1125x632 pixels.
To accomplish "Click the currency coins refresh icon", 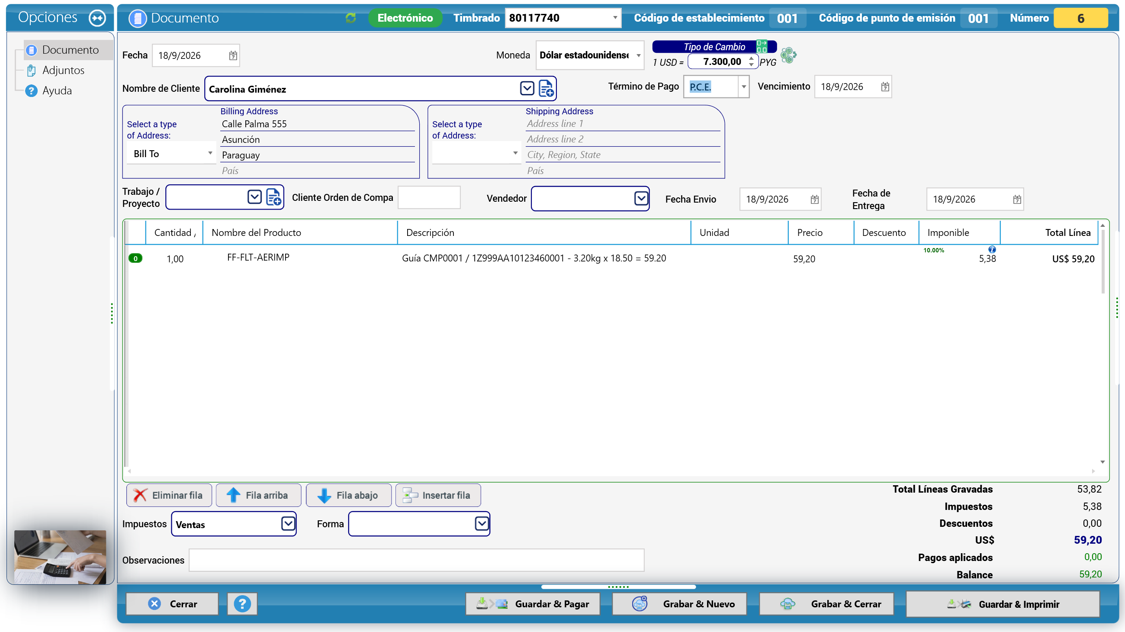I will pos(789,55).
